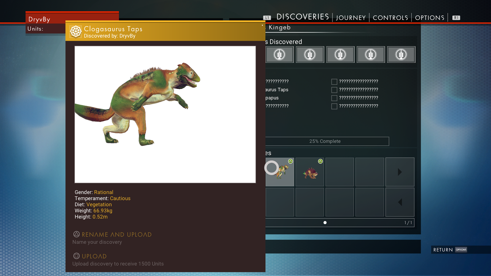The height and width of the screenshot is (276, 491).
Task: Select the fifth waypoint discovered icon
Action: (401, 55)
